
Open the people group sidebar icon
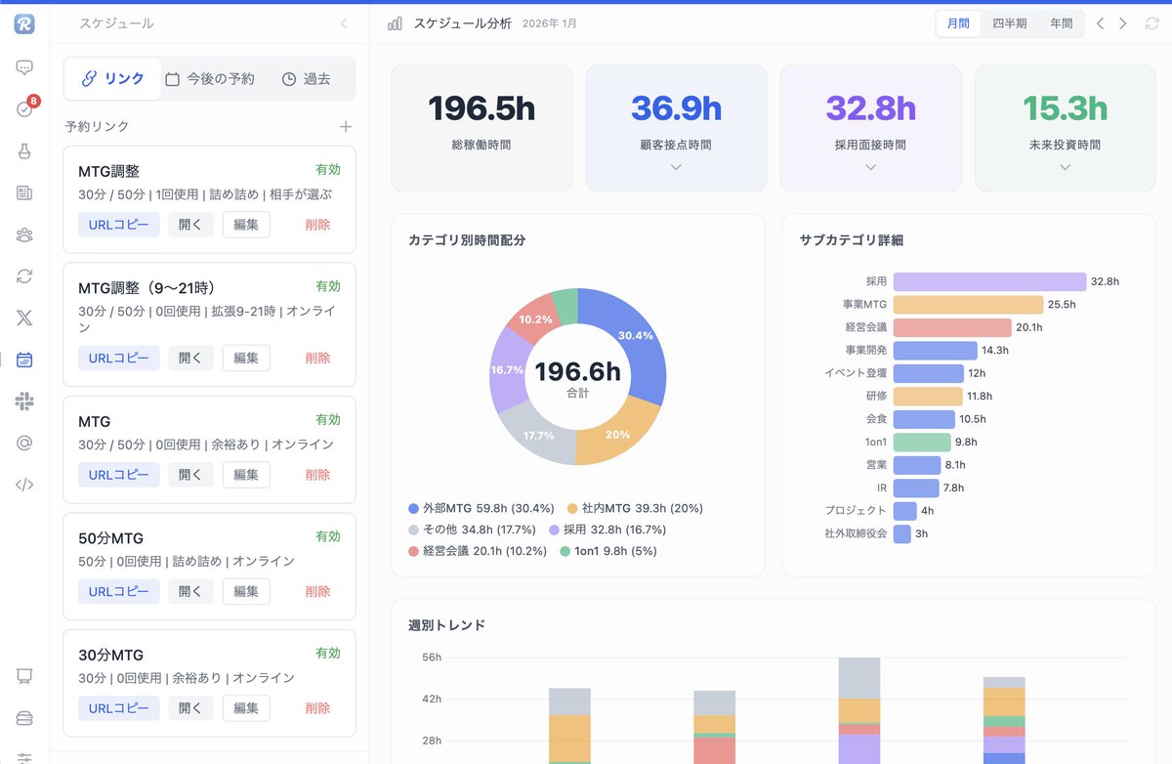click(24, 234)
